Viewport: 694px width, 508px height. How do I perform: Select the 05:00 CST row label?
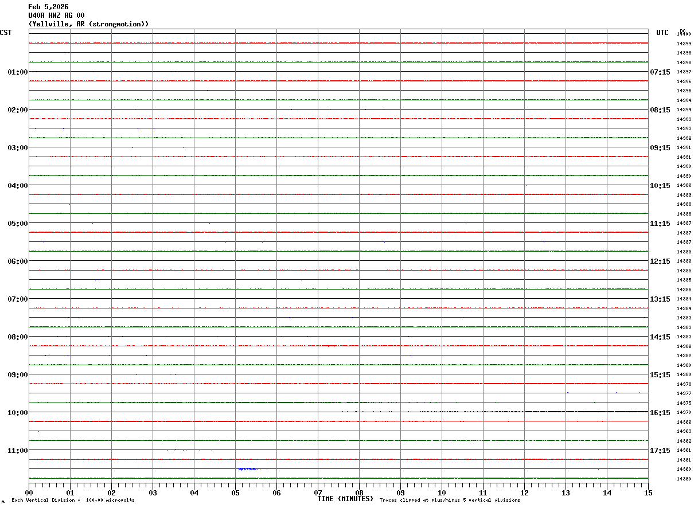pos(18,224)
